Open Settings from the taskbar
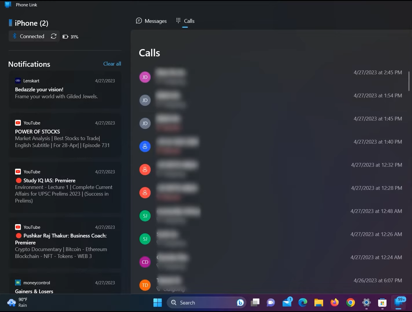Image resolution: width=412 pixels, height=312 pixels. tap(366, 302)
